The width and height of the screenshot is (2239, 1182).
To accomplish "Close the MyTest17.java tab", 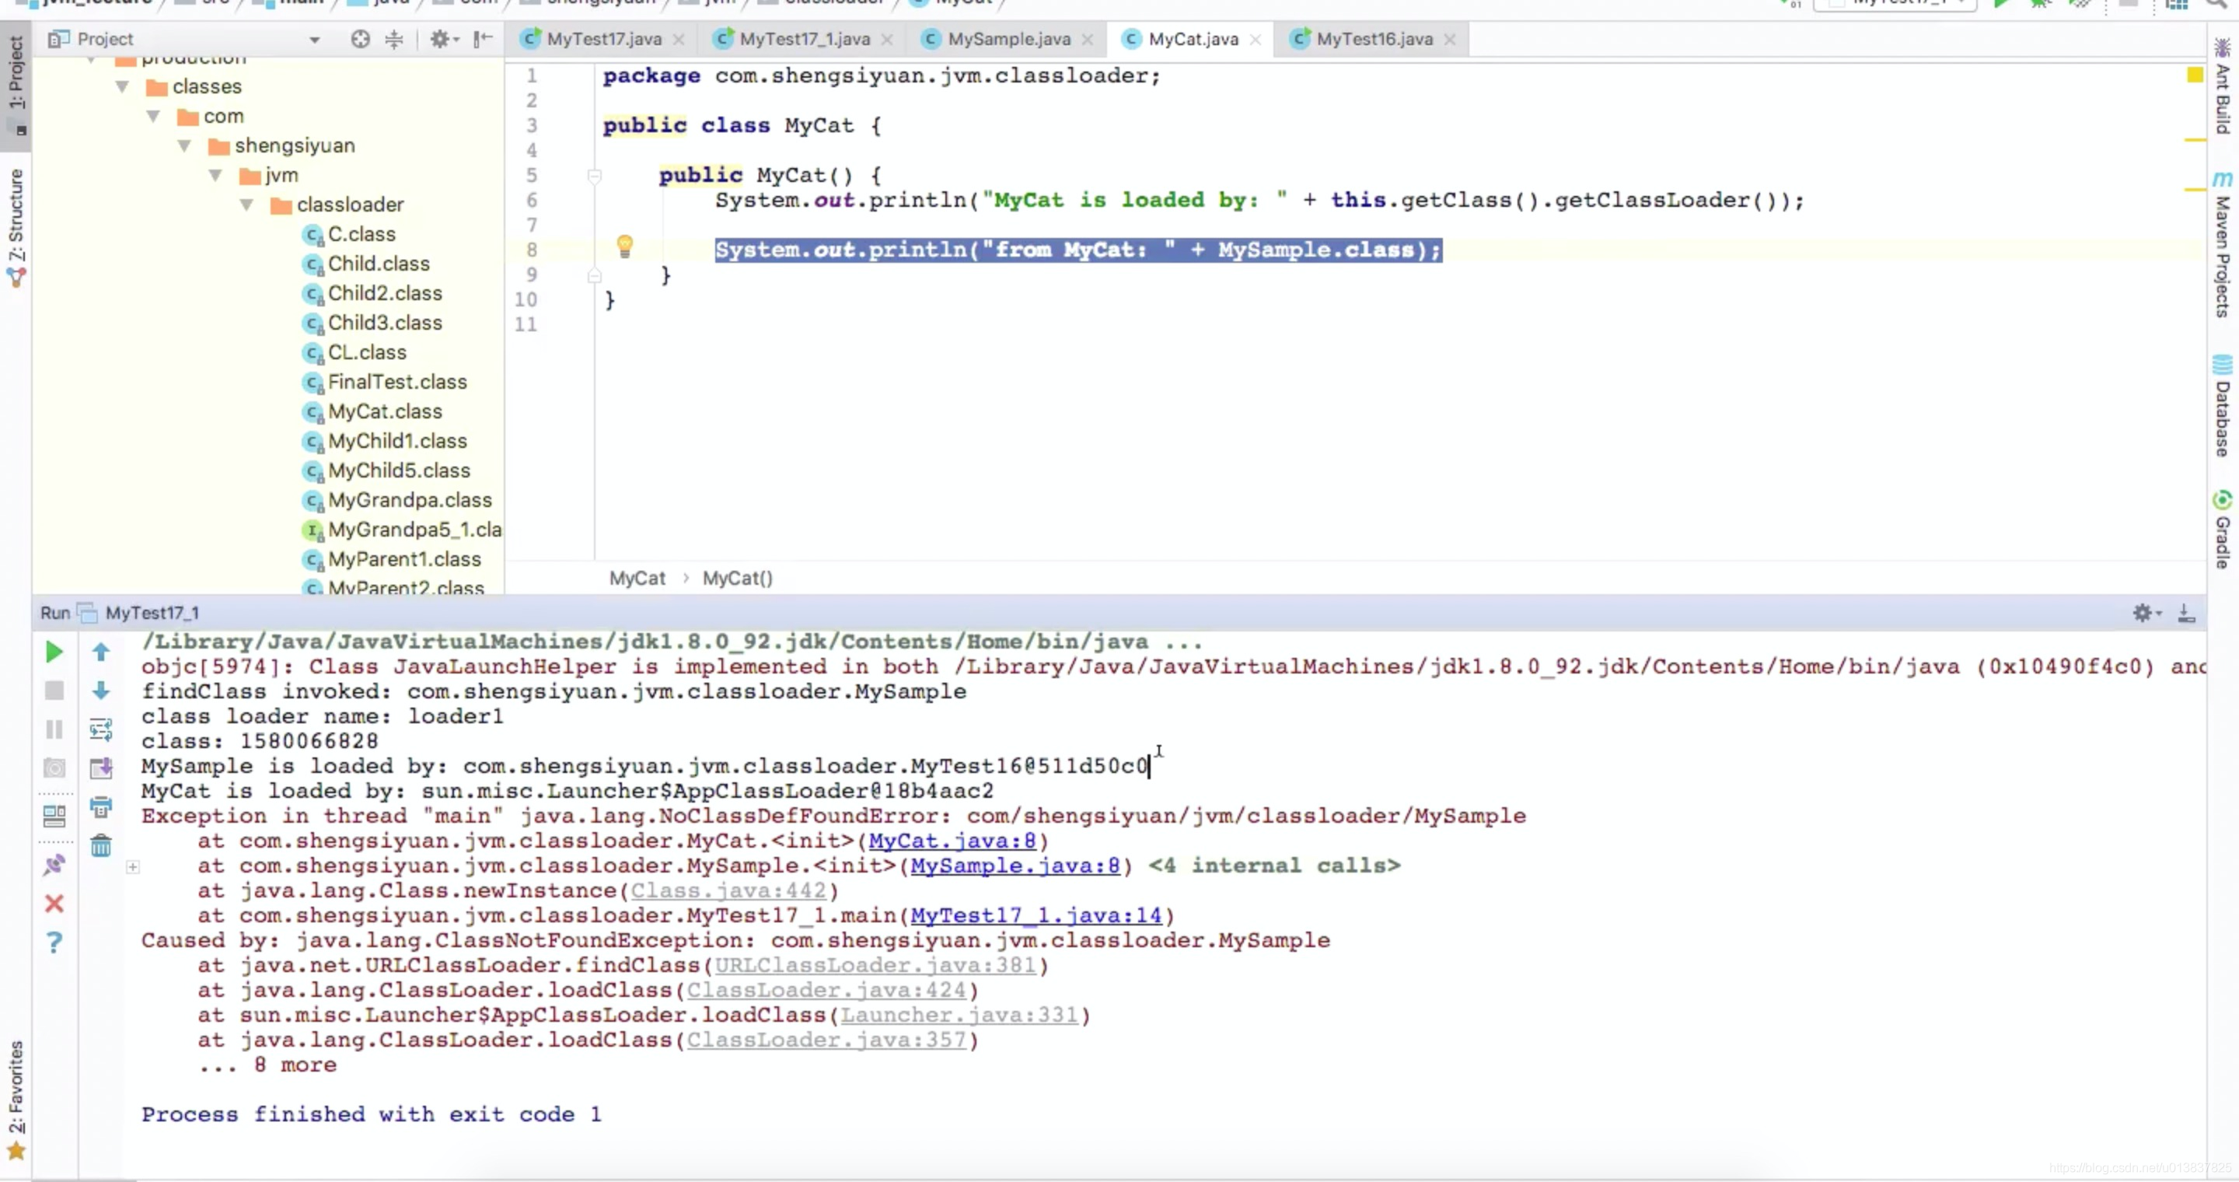I will pyautogui.click(x=679, y=40).
